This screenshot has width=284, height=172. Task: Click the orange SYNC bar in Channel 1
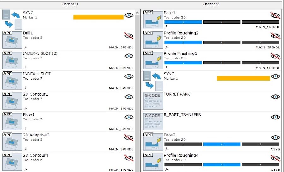click(x=98, y=17)
